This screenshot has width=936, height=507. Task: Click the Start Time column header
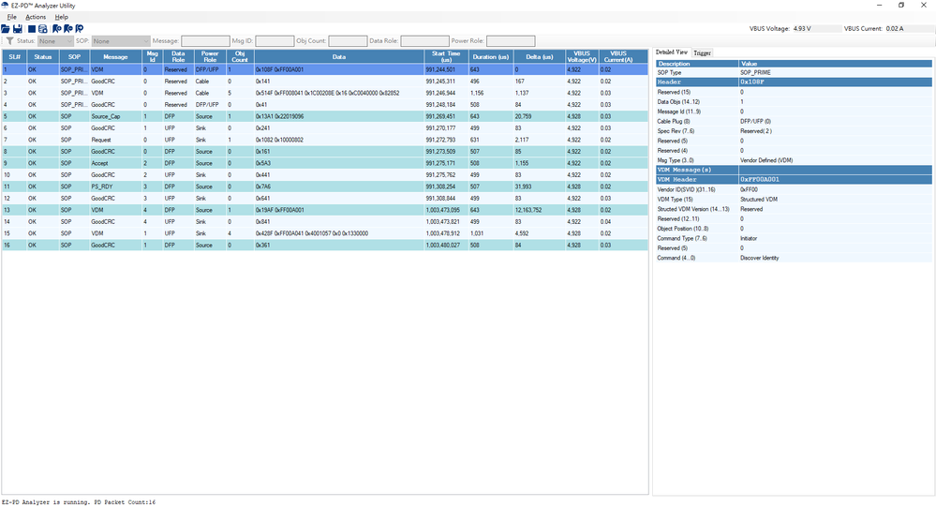coord(447,57)
